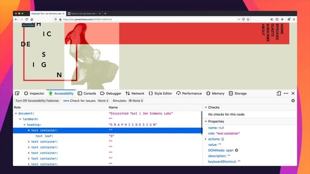Expand the actions property array
Viewport: 310px width, 174px height.
pyautogui.click(x=205, y=139)
